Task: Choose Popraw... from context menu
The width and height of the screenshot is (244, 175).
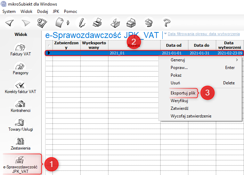Action: click(201, 68)
